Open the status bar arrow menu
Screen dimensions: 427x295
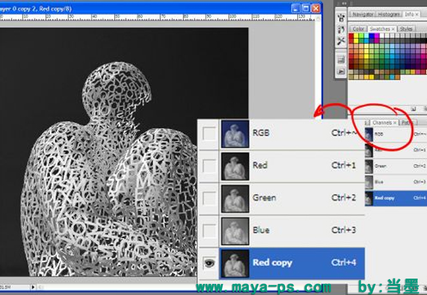click(x=33, y=287)
